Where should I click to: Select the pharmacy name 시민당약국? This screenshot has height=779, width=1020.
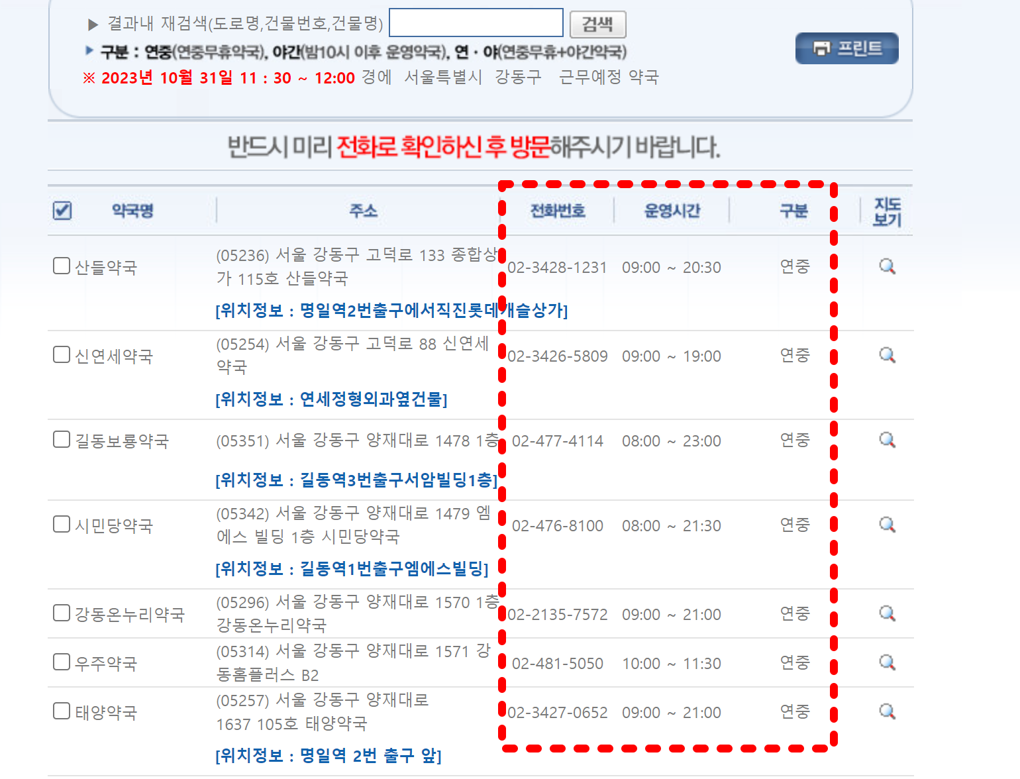[114, 526]
